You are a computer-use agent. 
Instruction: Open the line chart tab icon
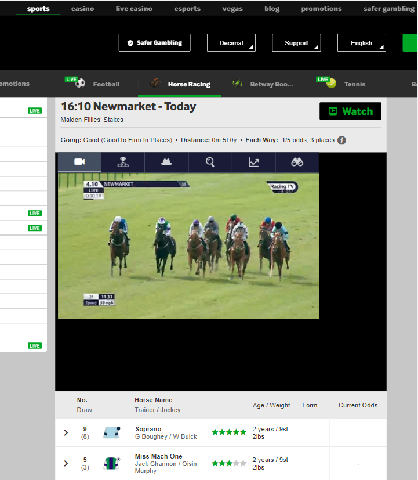253,162
